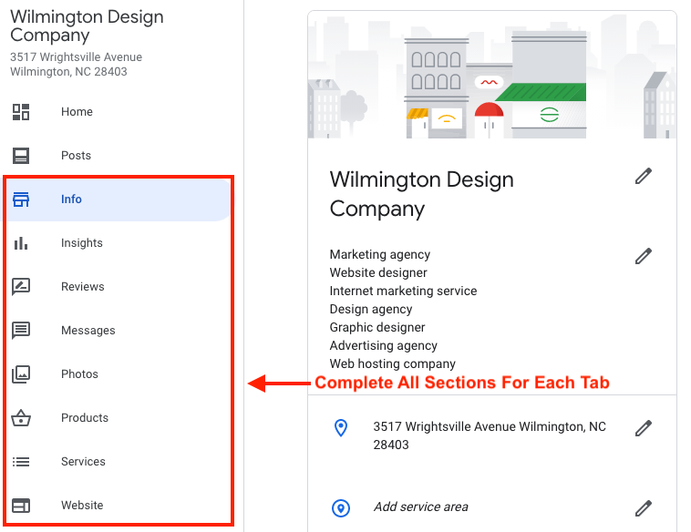Click the storefront cover illustration
Viewport: 691px width, 532px height.
pos(492,75)
